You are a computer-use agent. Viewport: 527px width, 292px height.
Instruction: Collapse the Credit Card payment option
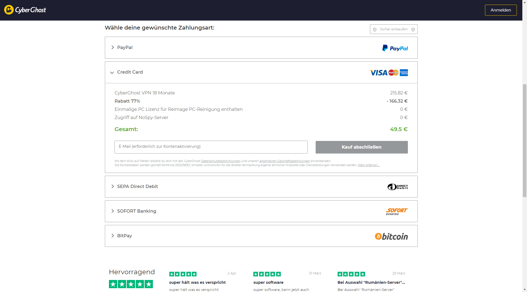point(112,73)
